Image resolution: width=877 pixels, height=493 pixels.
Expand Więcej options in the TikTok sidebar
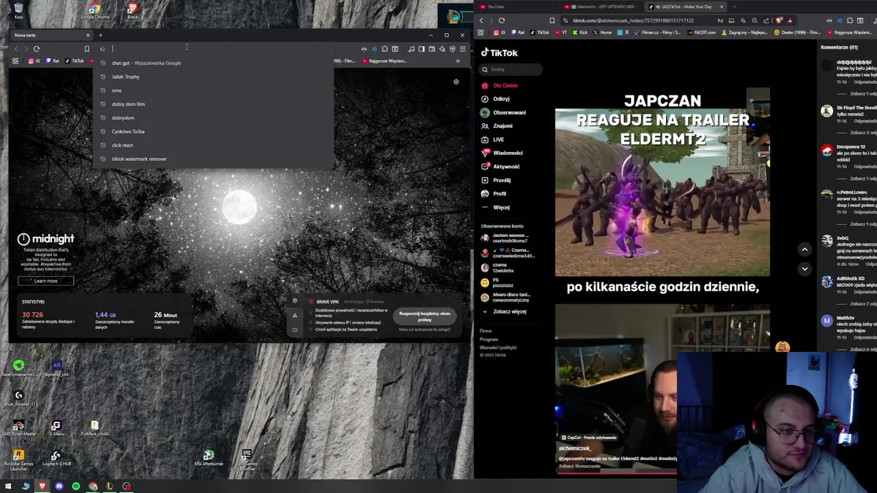click(x=495, y=207)
